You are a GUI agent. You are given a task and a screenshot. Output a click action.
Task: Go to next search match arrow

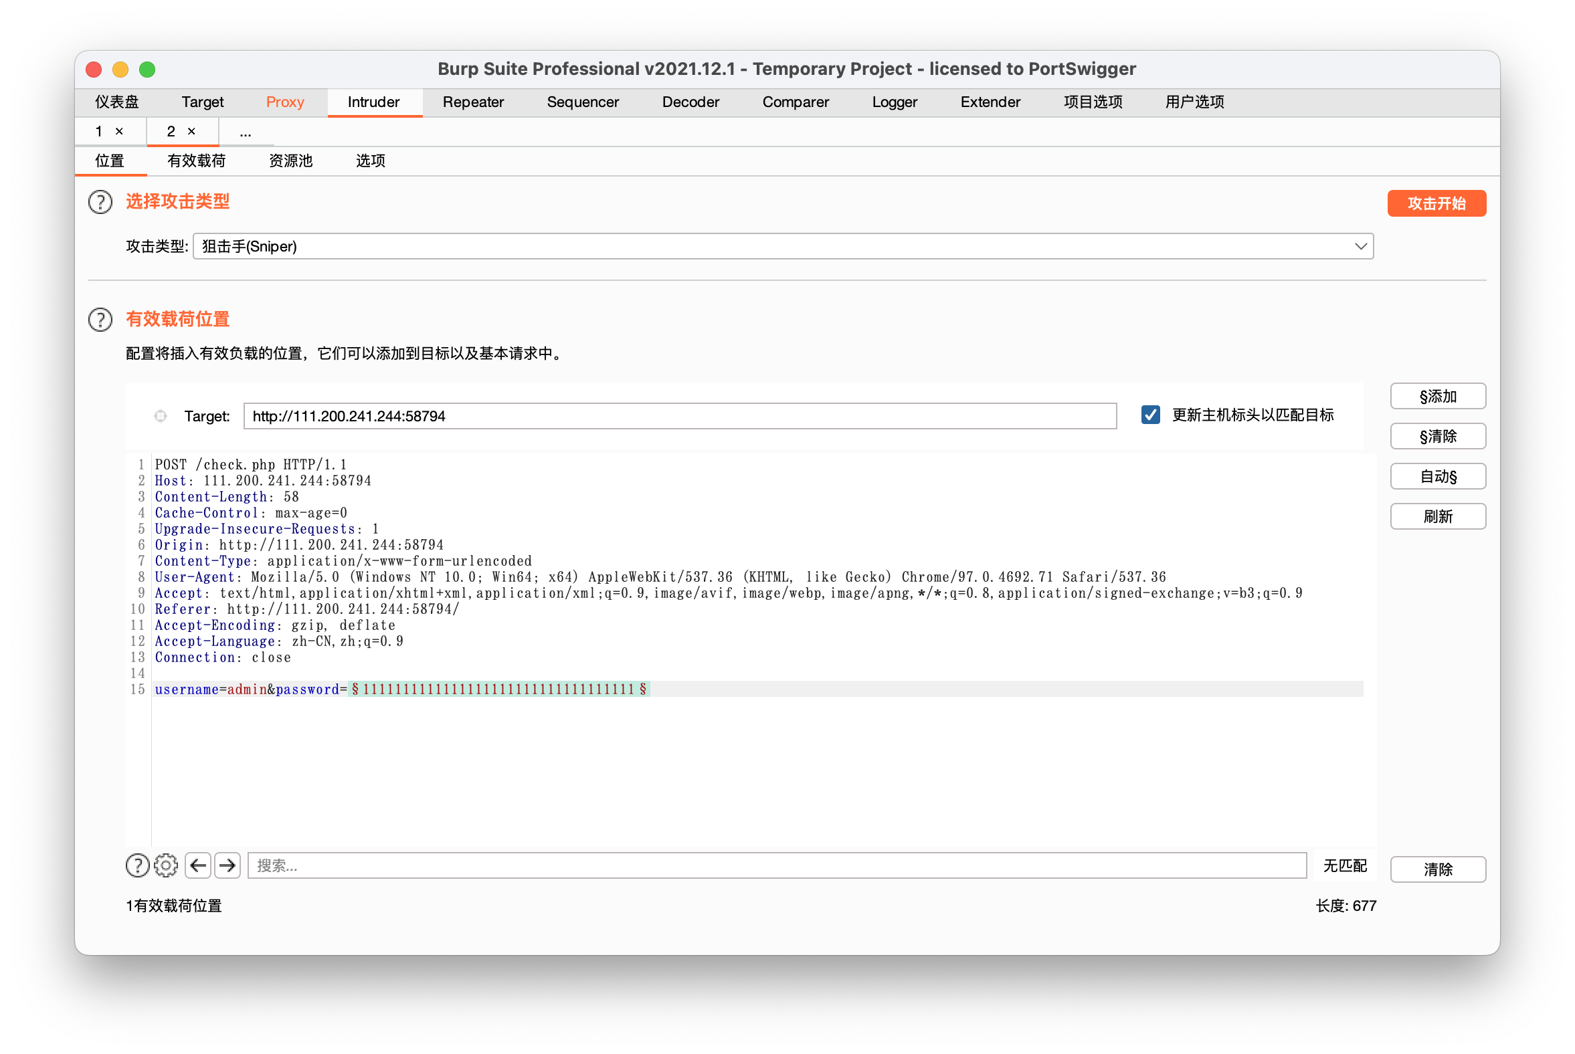tap(228, 866)
